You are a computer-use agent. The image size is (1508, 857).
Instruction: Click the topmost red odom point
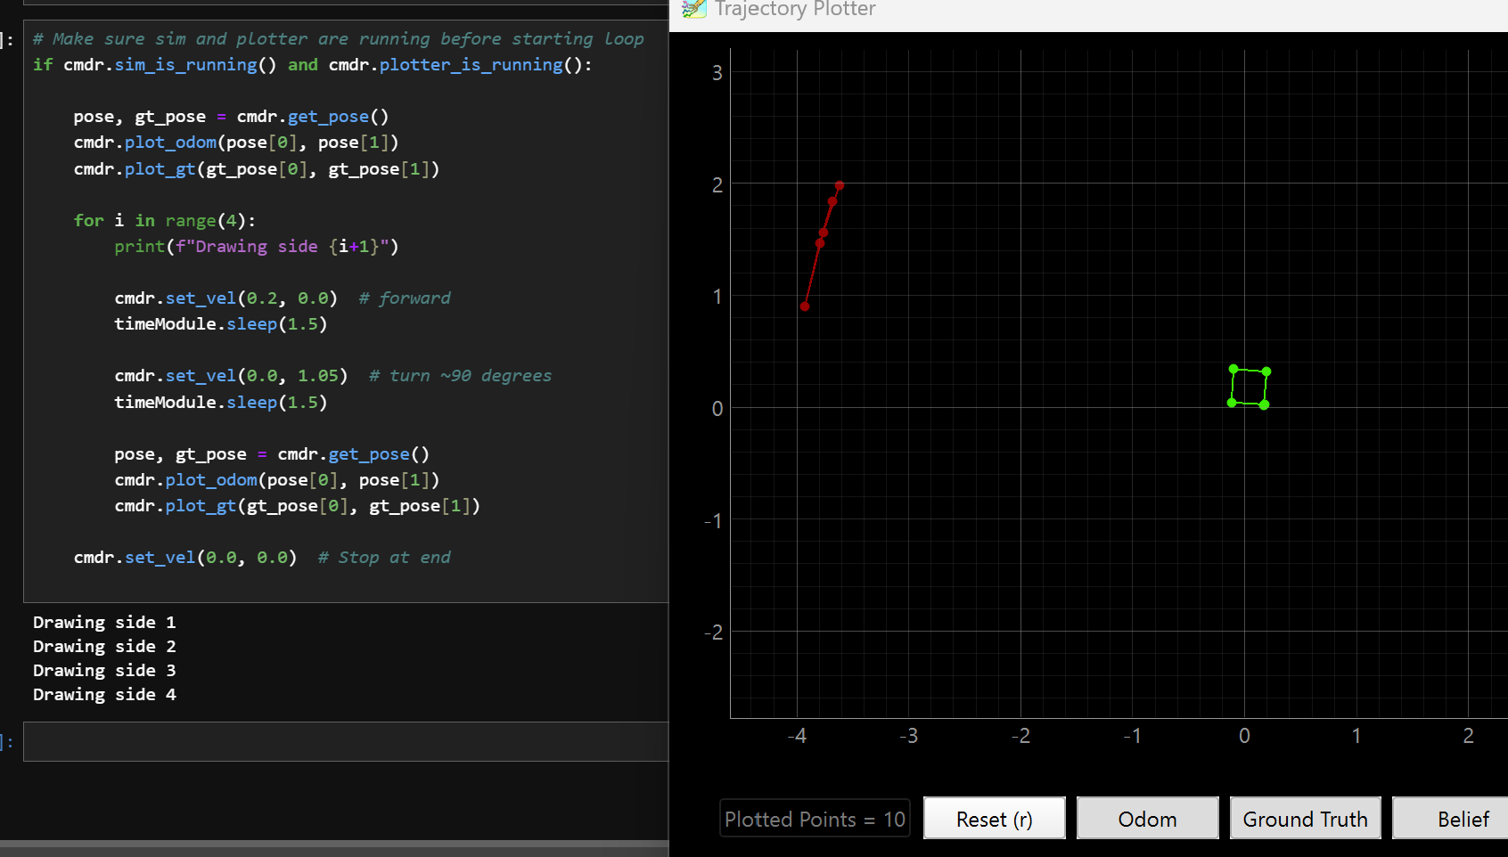840,185
